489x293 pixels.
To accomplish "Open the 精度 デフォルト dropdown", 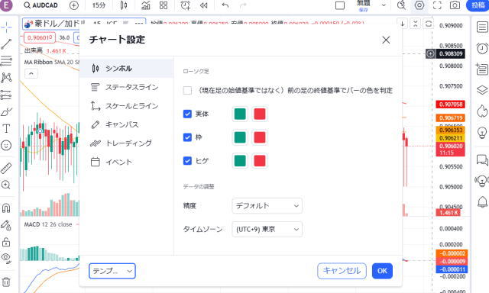I will [267, 205].
